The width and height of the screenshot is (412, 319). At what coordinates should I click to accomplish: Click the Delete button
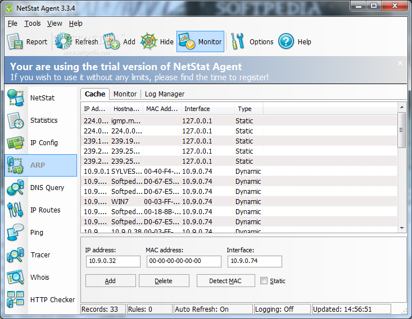(164, 281)
